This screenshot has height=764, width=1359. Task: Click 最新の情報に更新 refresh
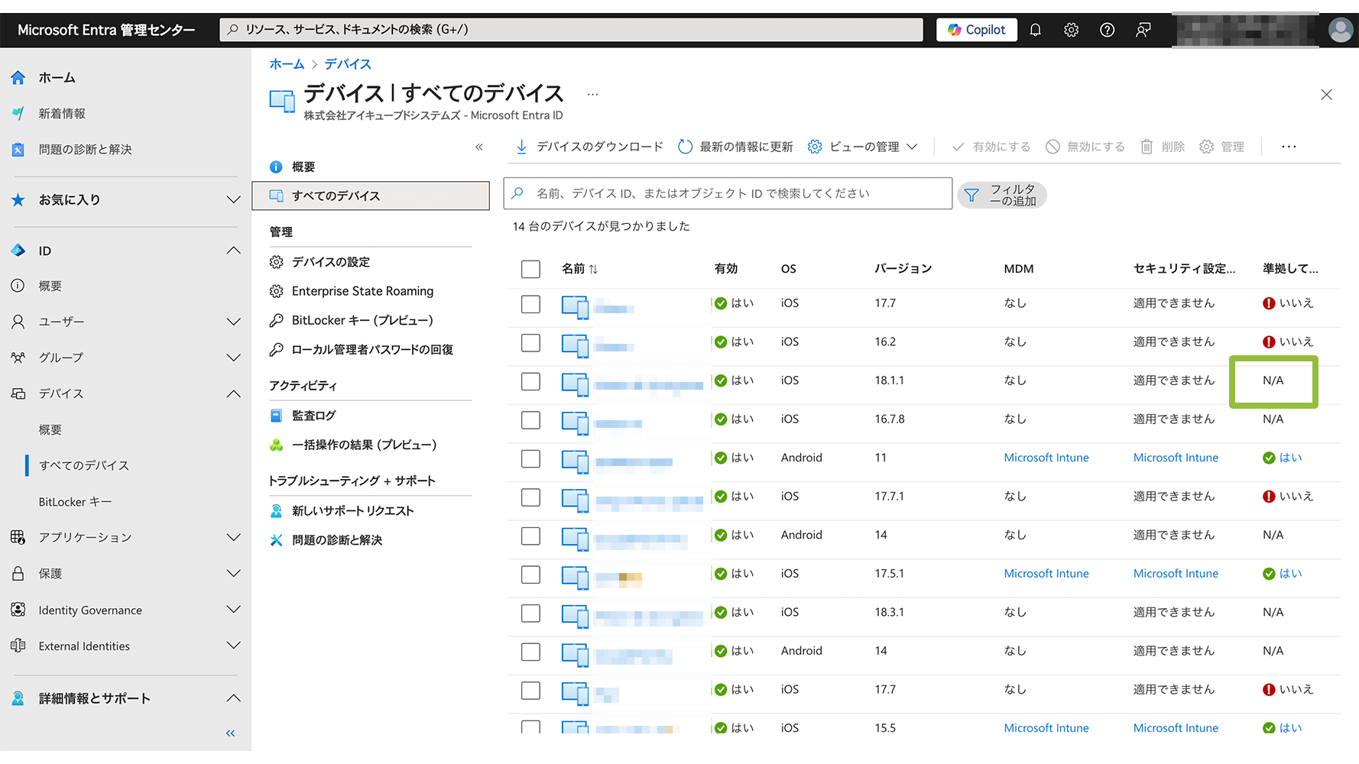[x=735, y=147]
